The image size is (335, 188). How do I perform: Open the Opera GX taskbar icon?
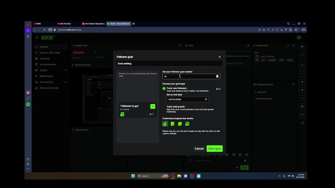click(x=172, y=176)
